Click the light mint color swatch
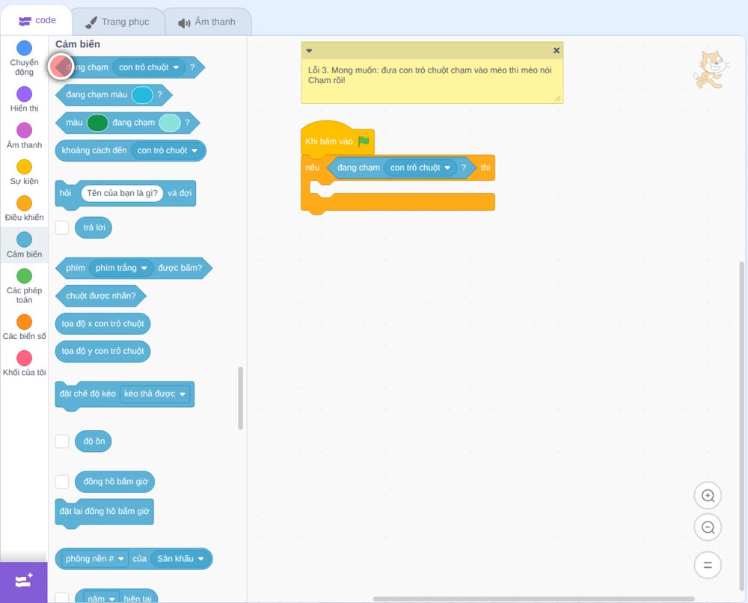This screenshot has height=603, width=748. pyautogui.click(x=170, y=123)
